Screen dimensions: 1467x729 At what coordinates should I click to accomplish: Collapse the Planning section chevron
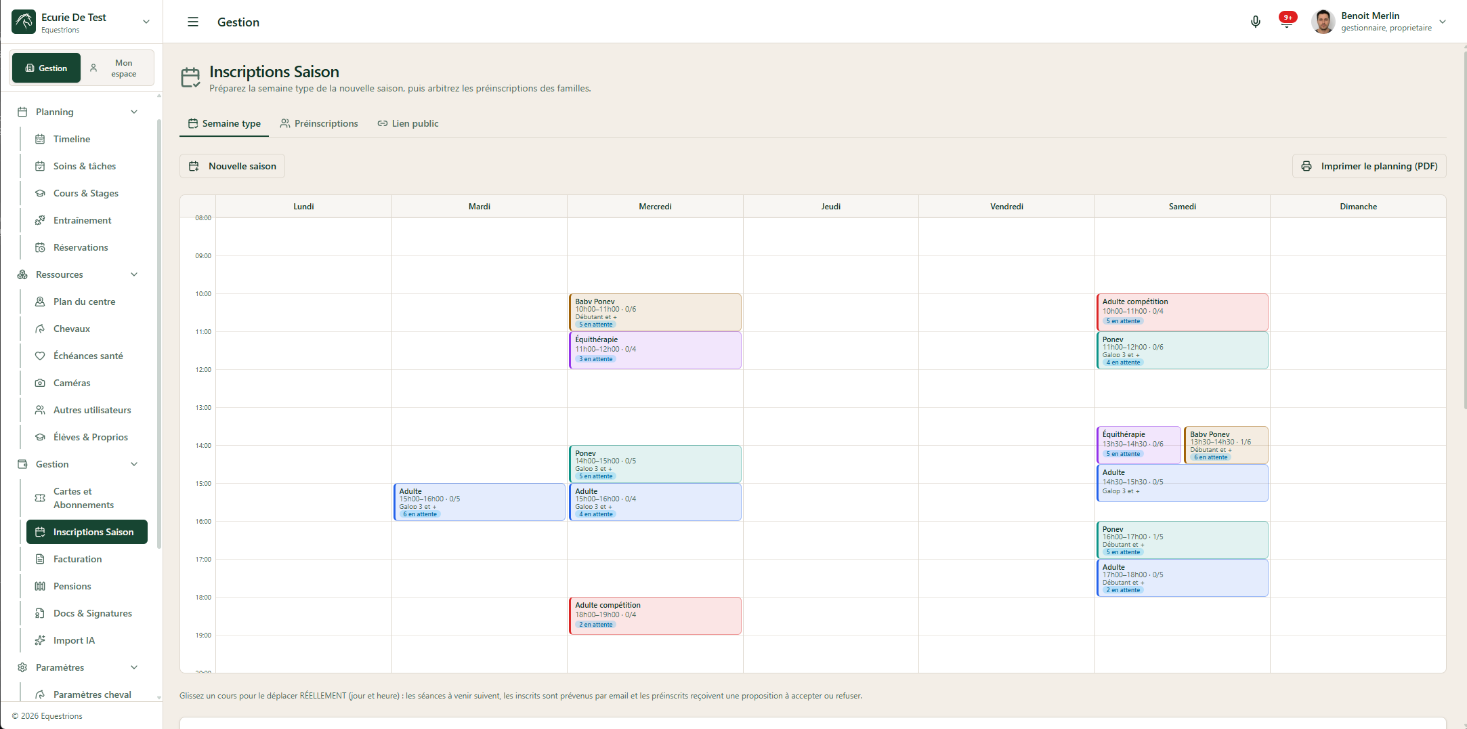134,112
